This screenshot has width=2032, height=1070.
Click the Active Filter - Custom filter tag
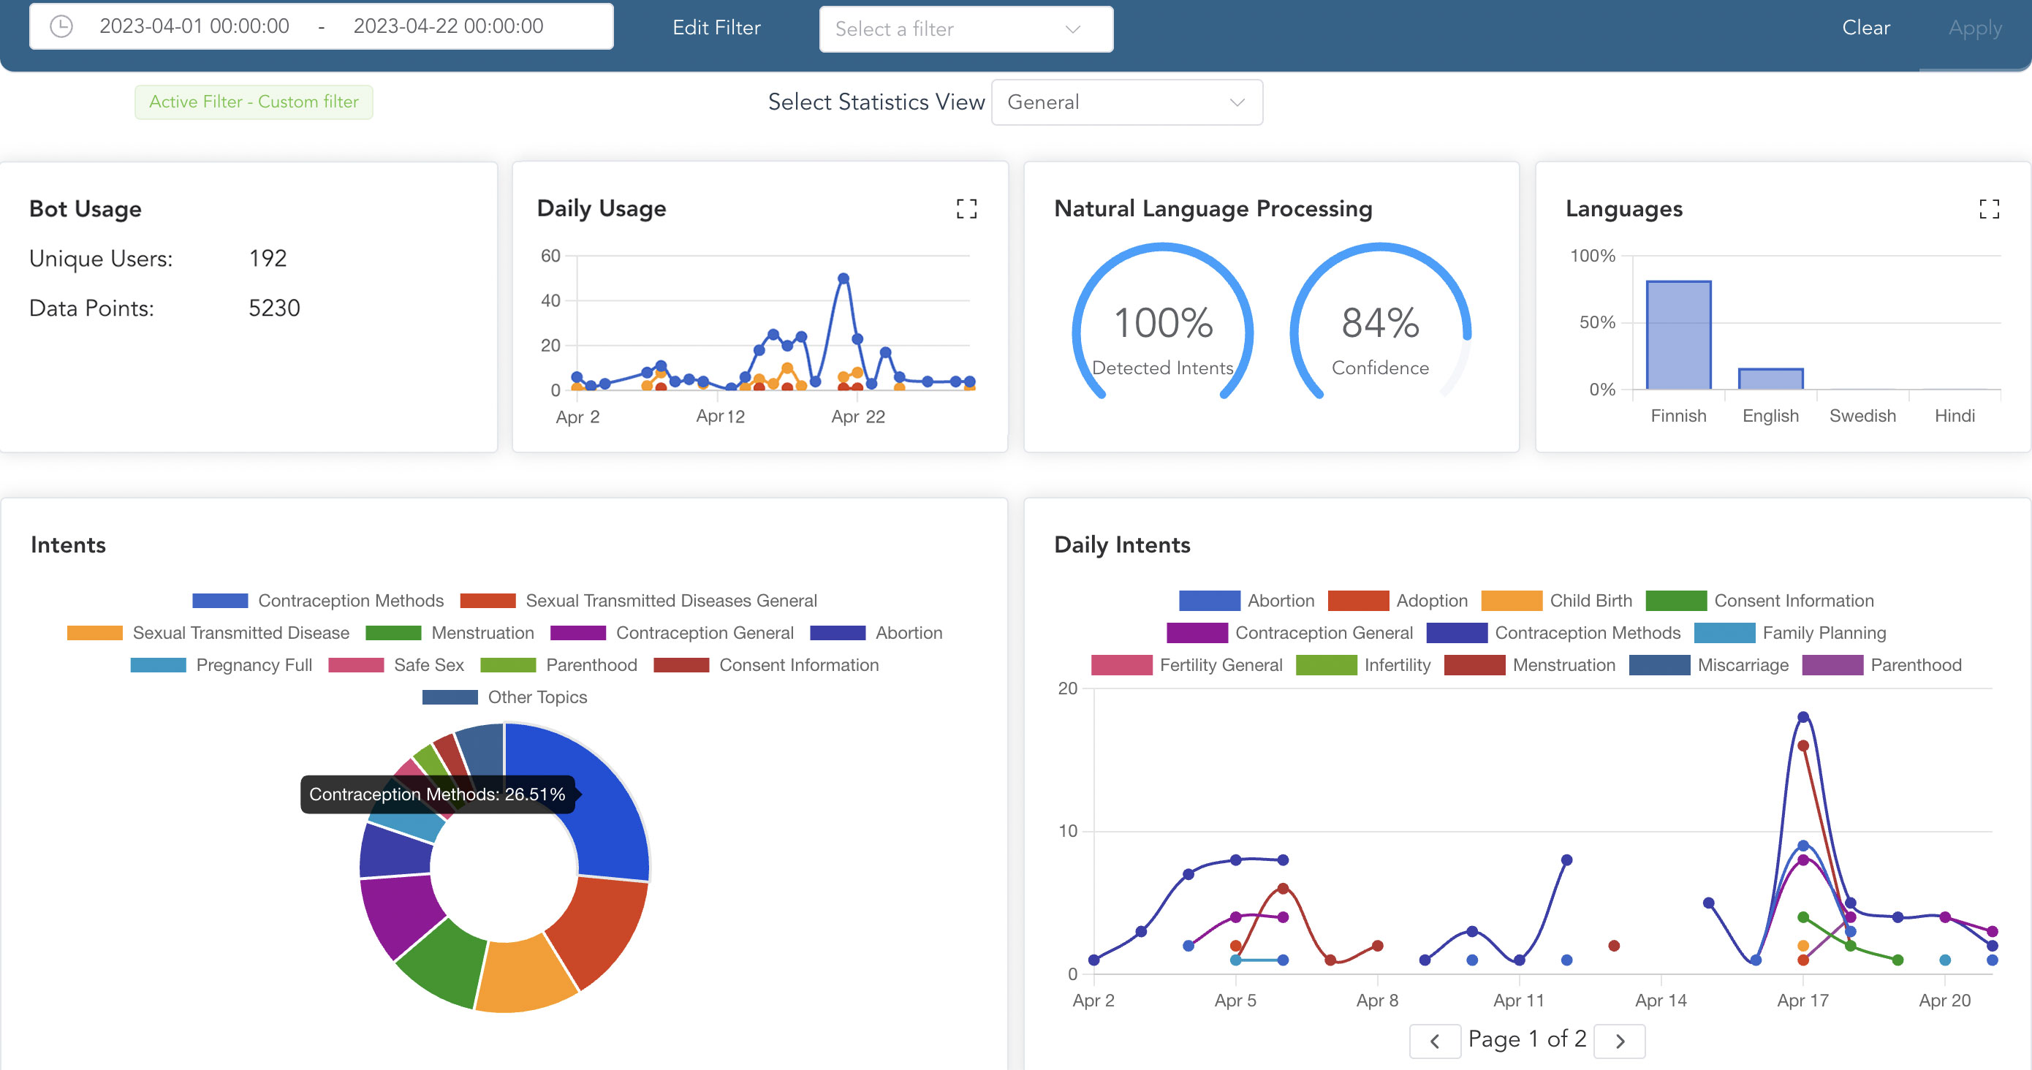coord(253,102)
